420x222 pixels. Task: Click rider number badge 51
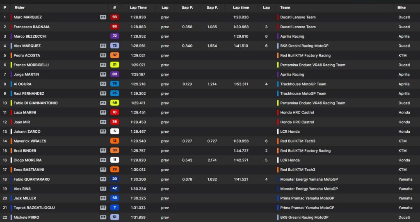[x=114, y=217]
